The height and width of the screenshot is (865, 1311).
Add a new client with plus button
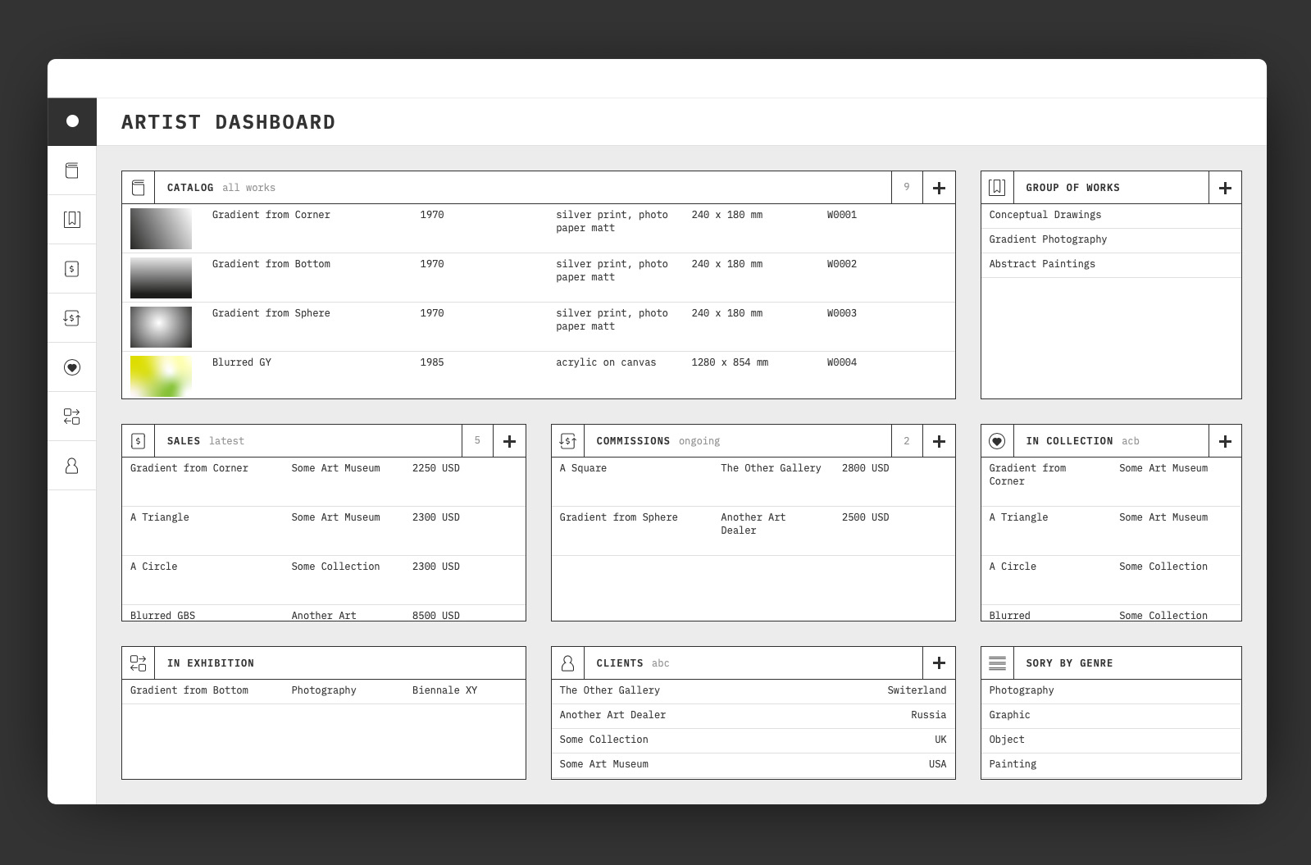(939, 663)
